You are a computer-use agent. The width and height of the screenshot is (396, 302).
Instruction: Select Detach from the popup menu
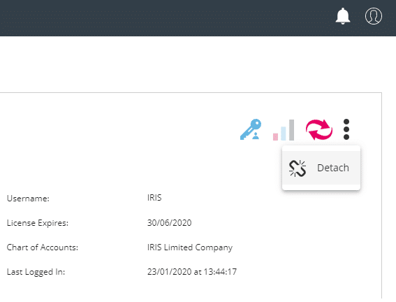[x=321, y=168]
